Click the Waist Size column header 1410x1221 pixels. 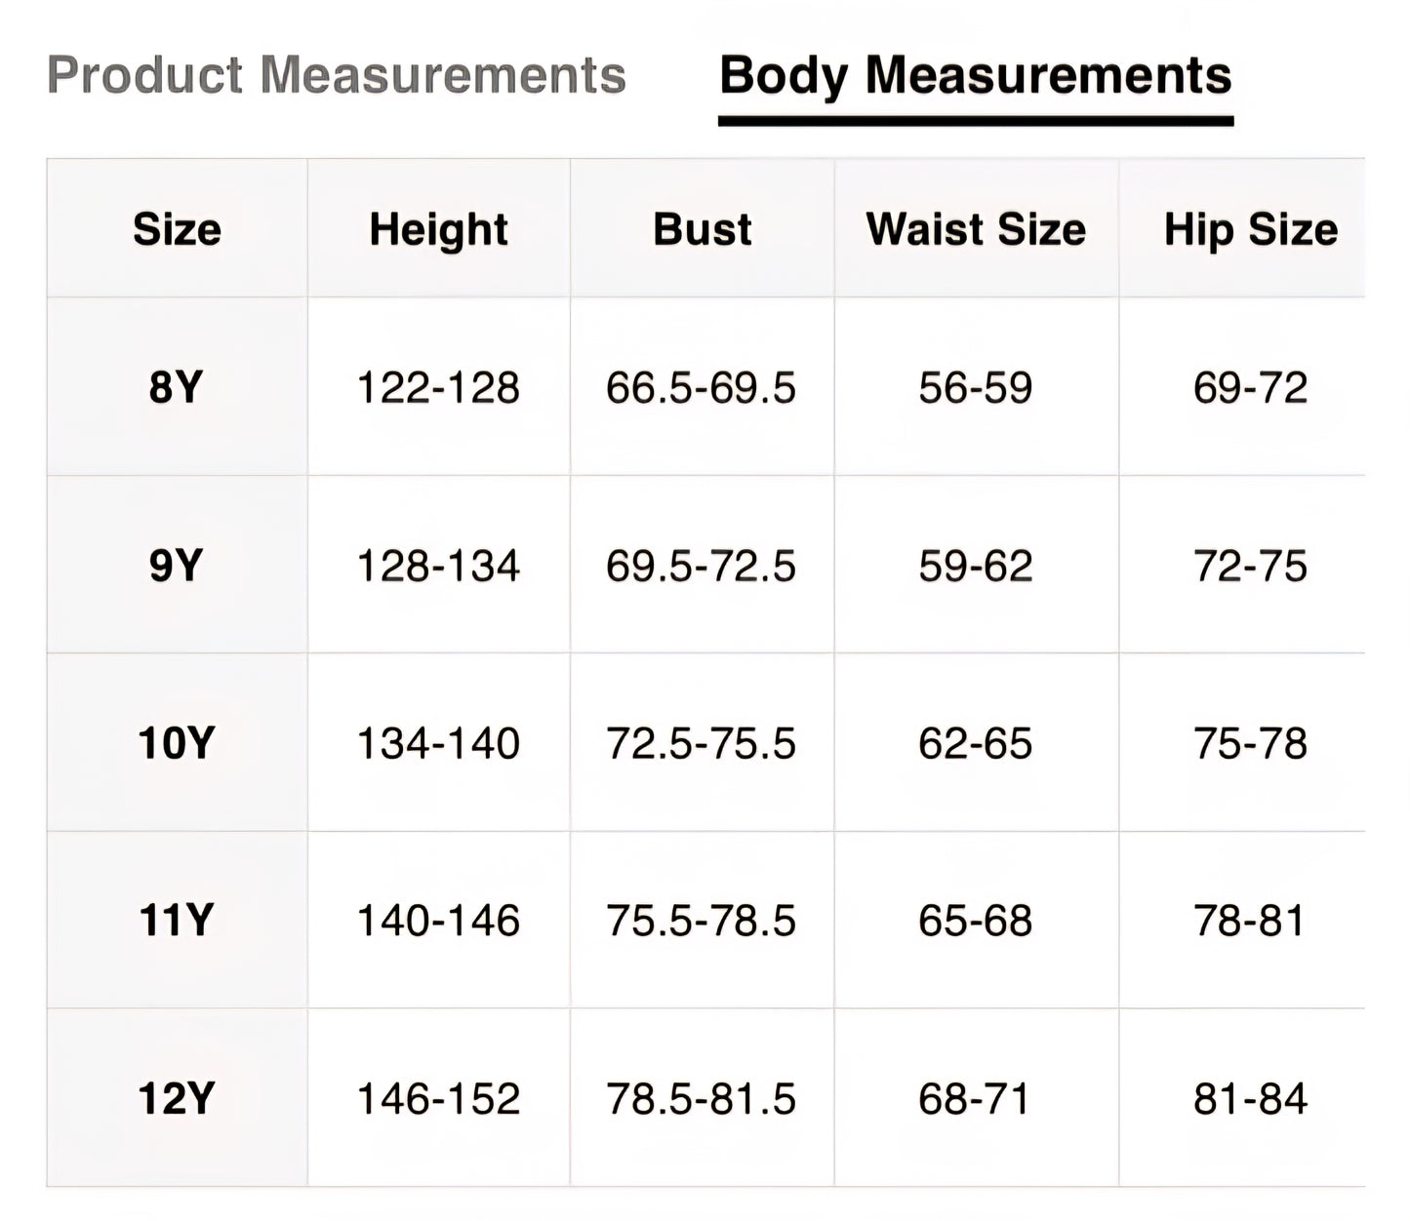[976, 229]
